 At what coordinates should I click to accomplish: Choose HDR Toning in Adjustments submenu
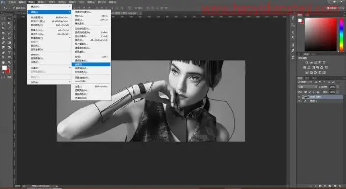[91, 81]
